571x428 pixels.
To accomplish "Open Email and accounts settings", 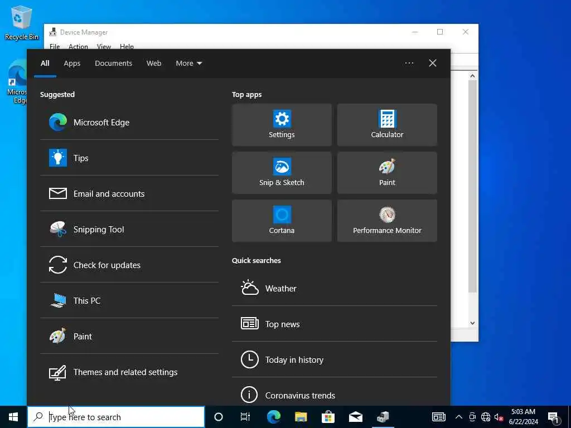I will coord(129,193).
